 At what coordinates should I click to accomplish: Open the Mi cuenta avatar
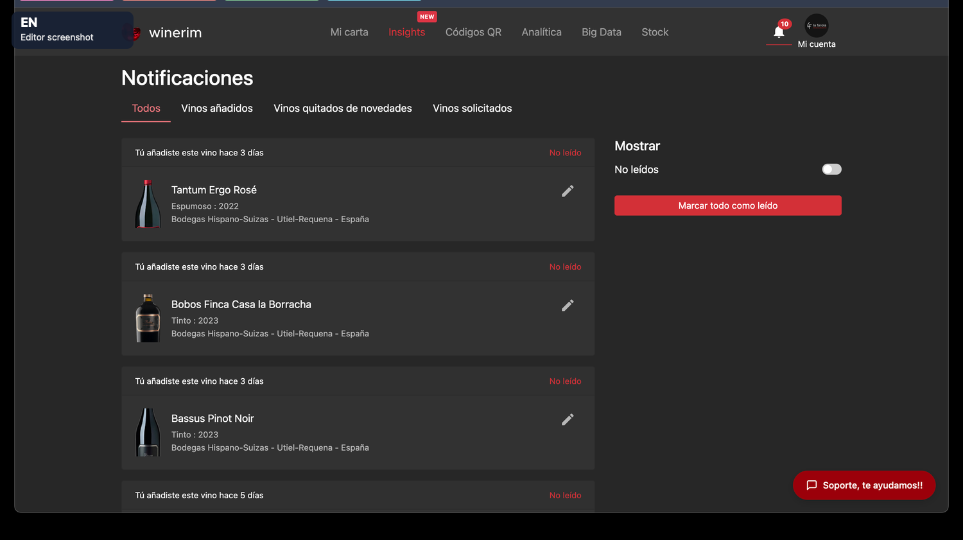pyautogui.click(x=817, y=26)
